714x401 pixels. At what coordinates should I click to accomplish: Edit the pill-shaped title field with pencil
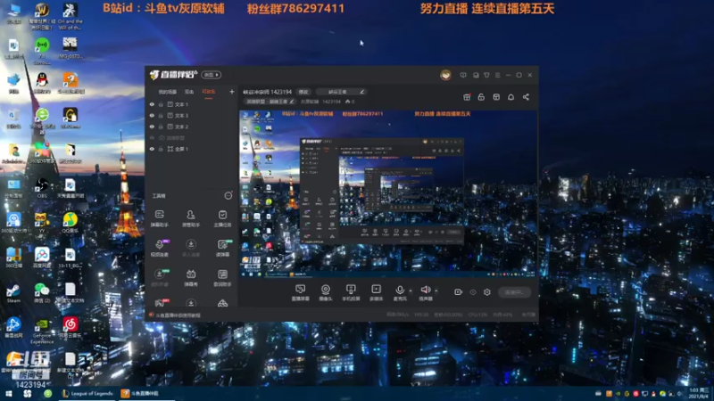tap(342, 92)
